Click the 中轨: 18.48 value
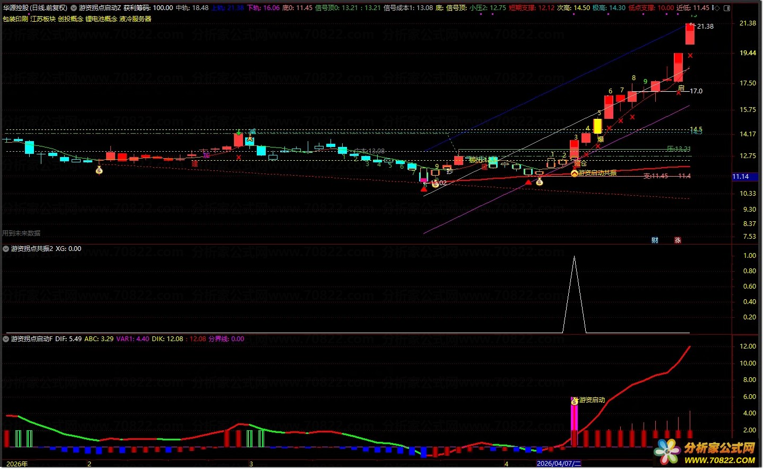The height and width of the screenshot is (469, 764). pos(192,8)
